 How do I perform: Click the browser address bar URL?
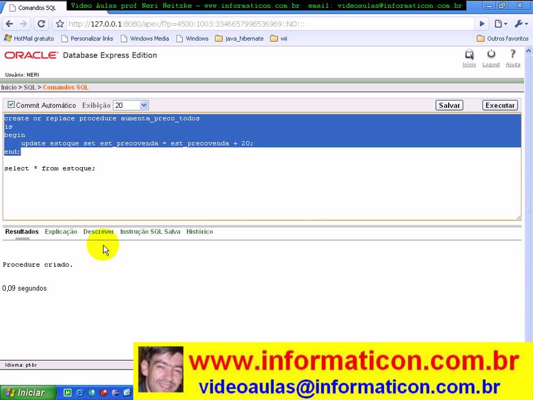tap(187, 24)
